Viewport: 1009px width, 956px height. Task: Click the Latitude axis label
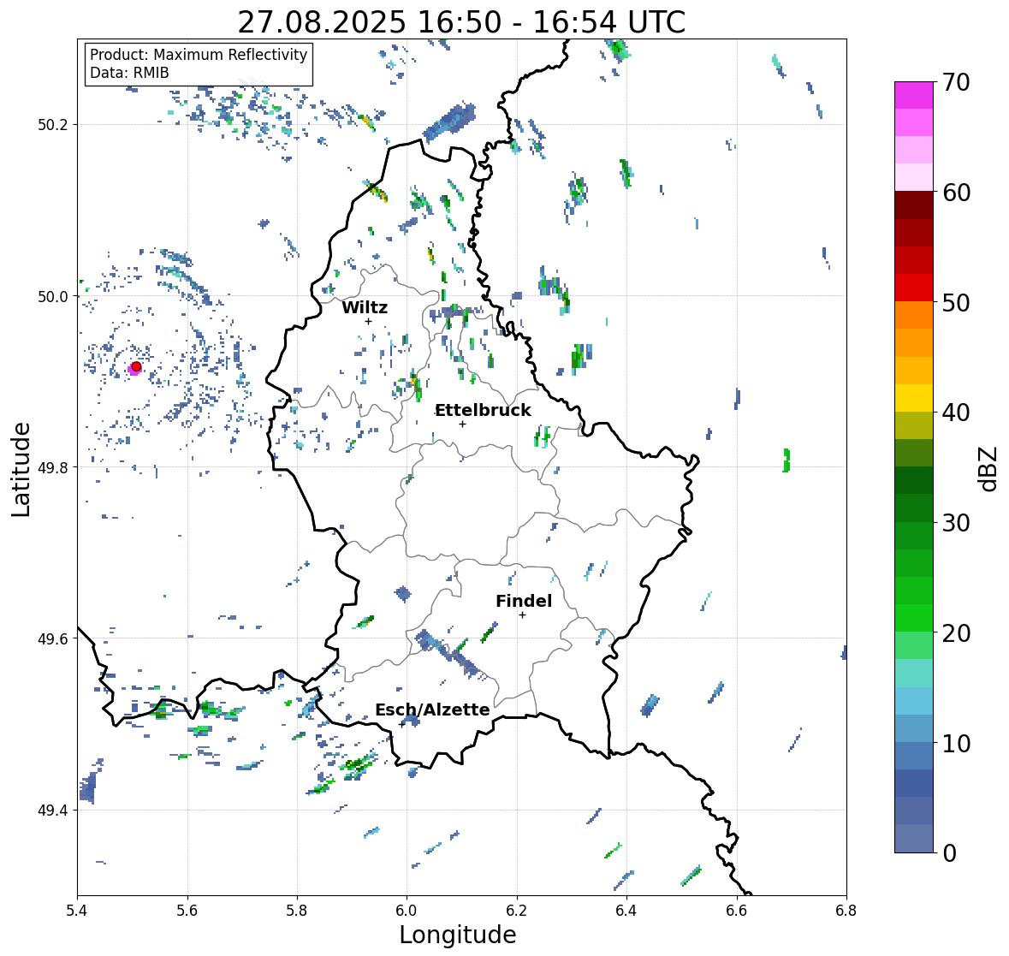point(21,469)
